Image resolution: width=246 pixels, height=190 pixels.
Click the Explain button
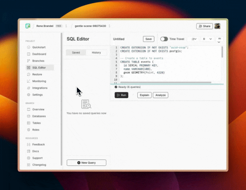[x=144, y=95]
